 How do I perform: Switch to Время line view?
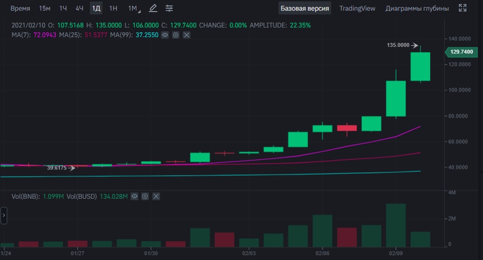[x=20, y=8]
